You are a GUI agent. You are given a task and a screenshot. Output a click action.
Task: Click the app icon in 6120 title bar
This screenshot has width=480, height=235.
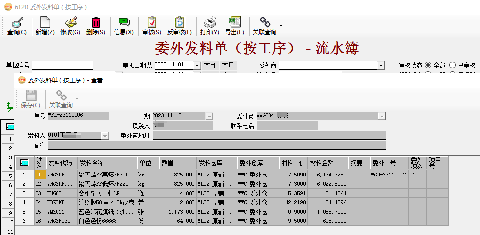[x=8, y=7]
